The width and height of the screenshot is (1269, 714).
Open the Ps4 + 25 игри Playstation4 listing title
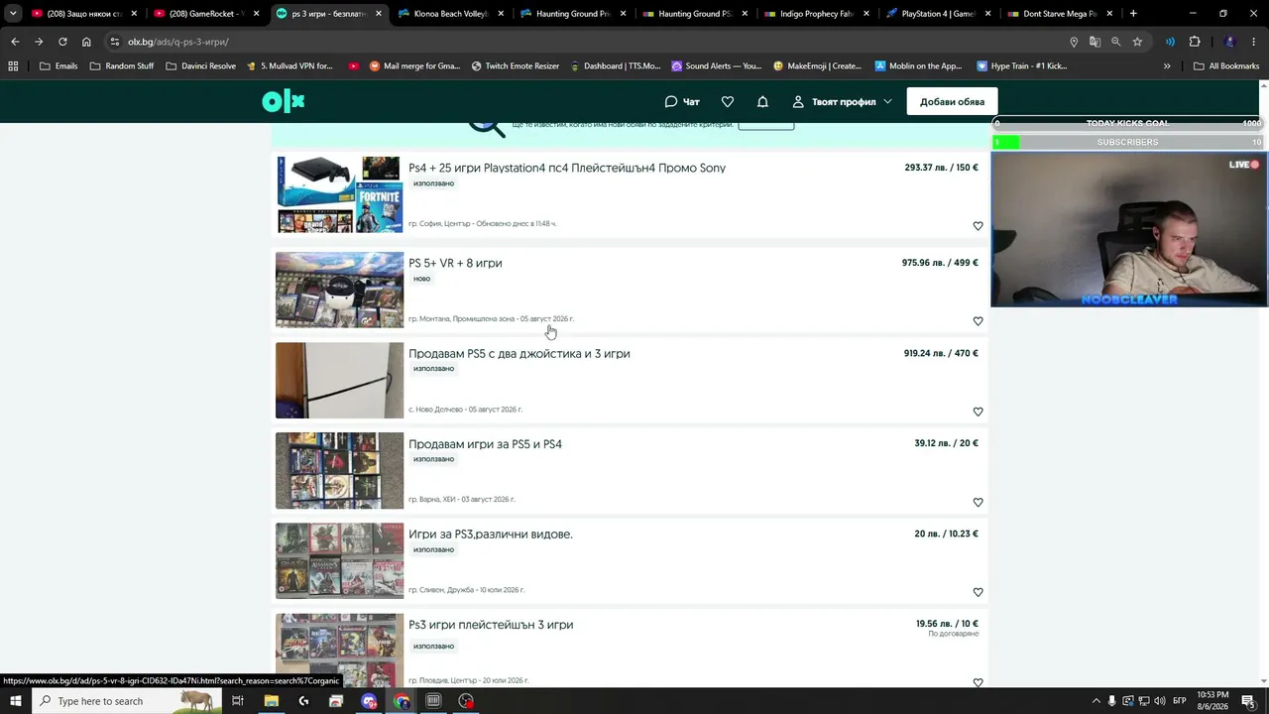point(567,168)
